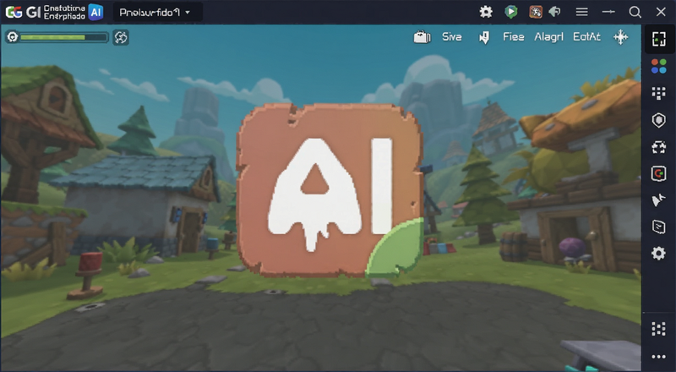Click the rotate arrows sidebar icon
The image size is (676, 372).
[x=659, y=147]
